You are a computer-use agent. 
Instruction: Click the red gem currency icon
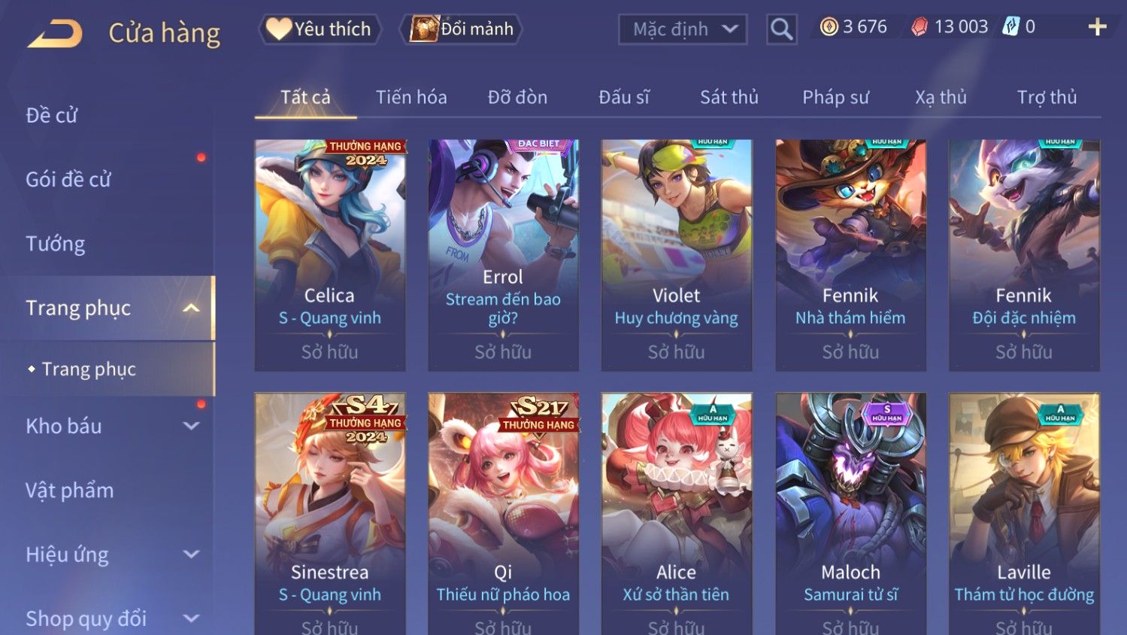(x=919, y=27)
